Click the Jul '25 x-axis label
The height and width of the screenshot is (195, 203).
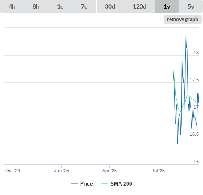(158, 171)
